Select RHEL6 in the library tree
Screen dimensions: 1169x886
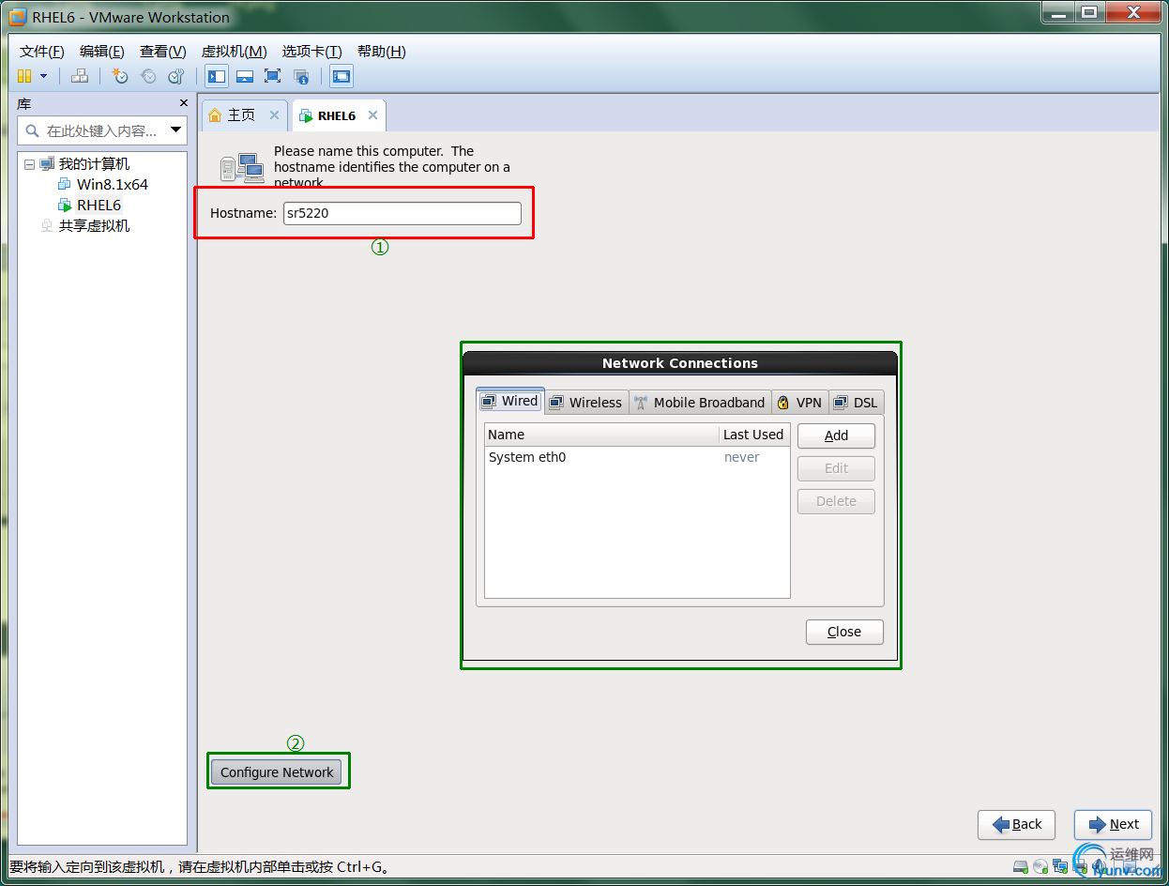(99, 206)
